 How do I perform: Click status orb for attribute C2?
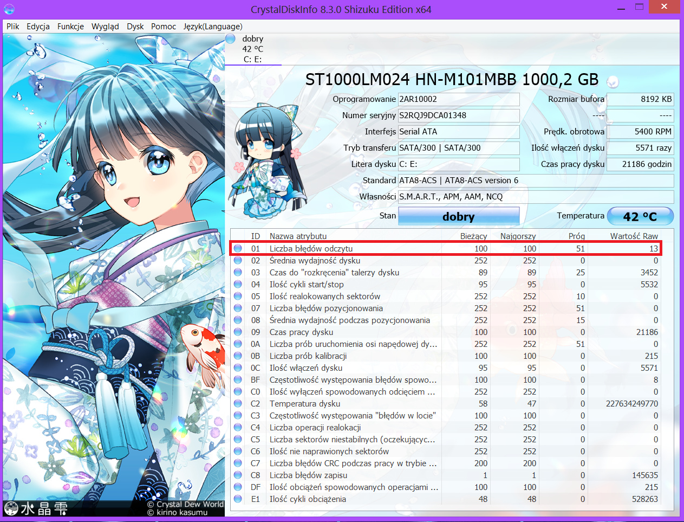[x=238, y=403]
